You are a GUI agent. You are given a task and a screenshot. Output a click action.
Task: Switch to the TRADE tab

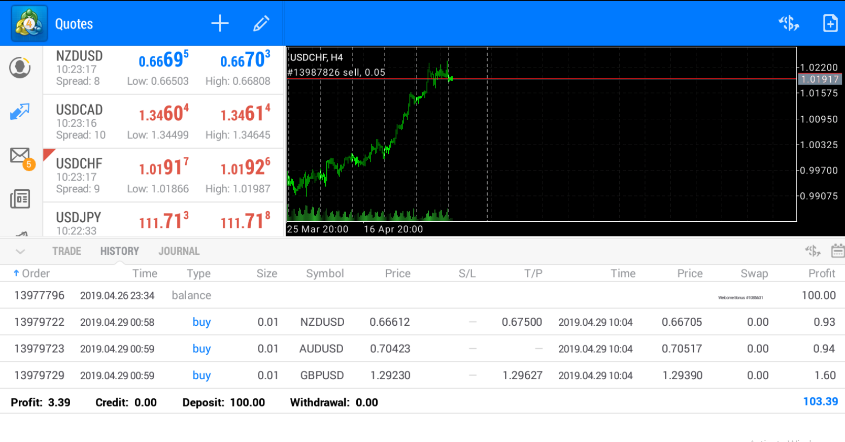pos(66,251)
